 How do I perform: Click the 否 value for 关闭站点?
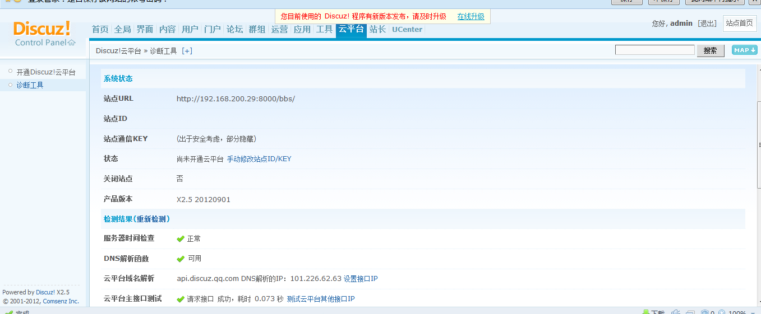(180, 179)
